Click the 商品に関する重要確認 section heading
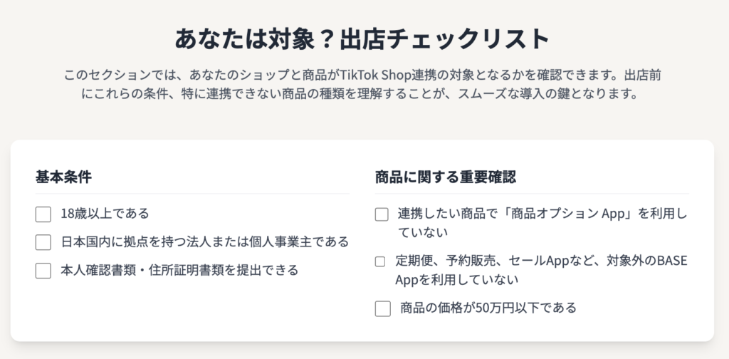729x359 pixels. pos(446,177)
